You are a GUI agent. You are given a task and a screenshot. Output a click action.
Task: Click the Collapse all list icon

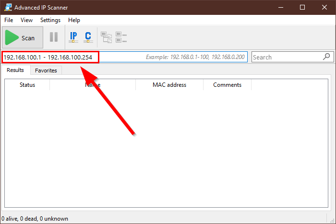pyautogui.click(x=121, y=37)
